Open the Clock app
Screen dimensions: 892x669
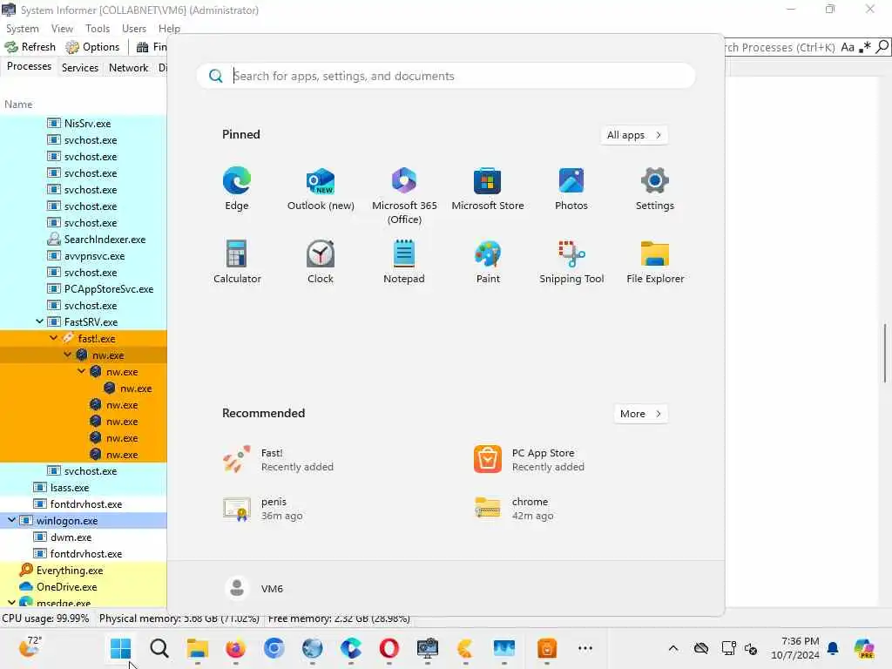[321, 261]
